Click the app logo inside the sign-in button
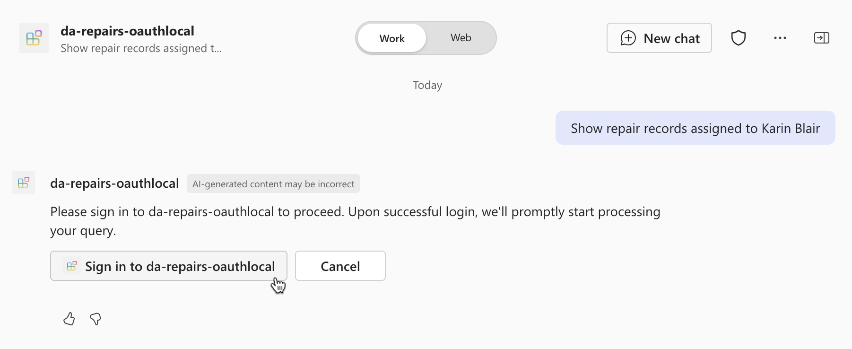852x349 pixels. point(71,266)
